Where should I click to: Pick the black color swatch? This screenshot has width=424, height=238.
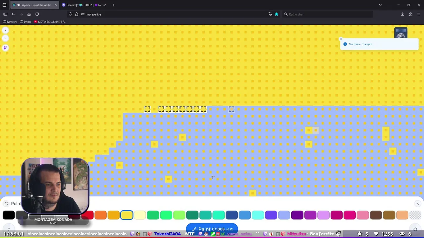tap(9, 215)
